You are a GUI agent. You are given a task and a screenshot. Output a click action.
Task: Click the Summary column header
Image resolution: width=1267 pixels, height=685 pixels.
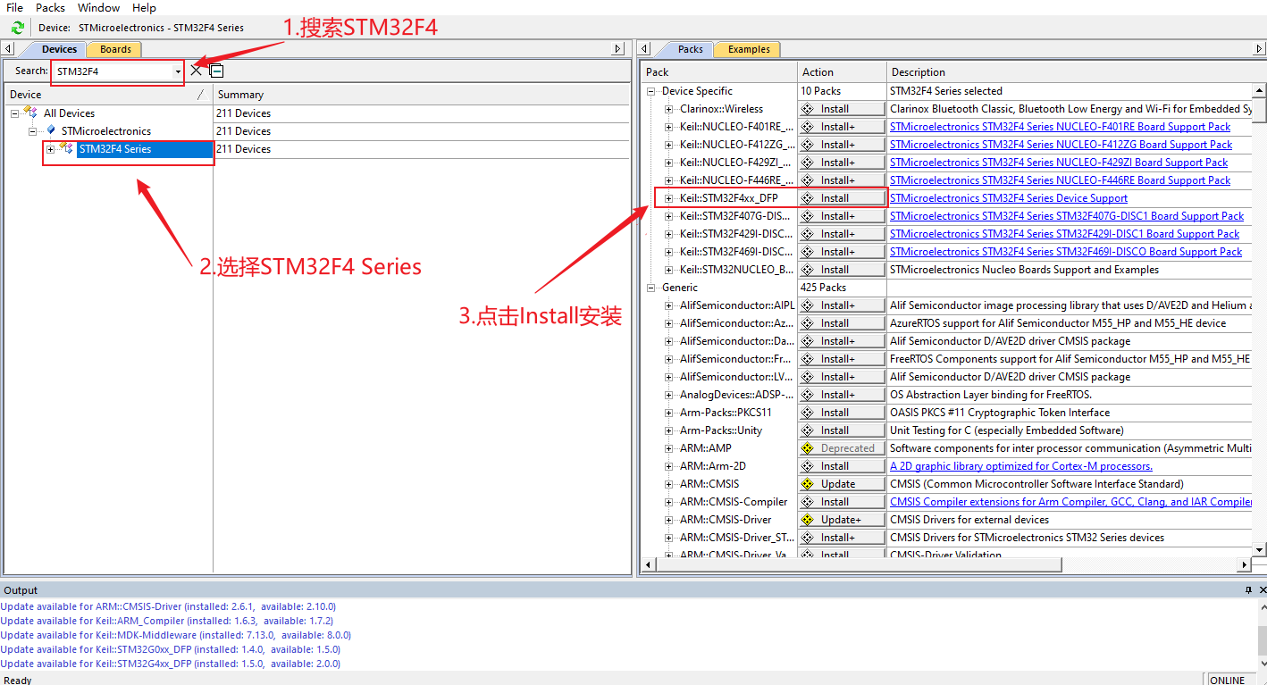click(422, 94)
